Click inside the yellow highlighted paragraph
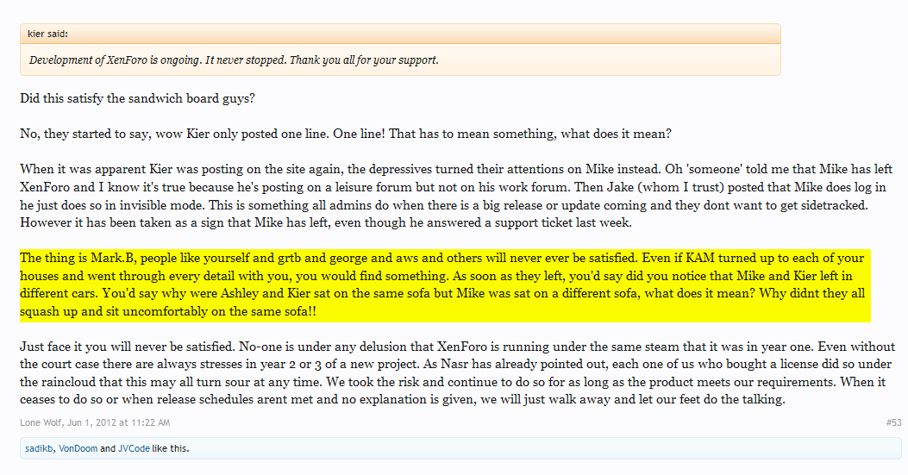The height and width of the screenshot is (475, 908). click(445, 284)
